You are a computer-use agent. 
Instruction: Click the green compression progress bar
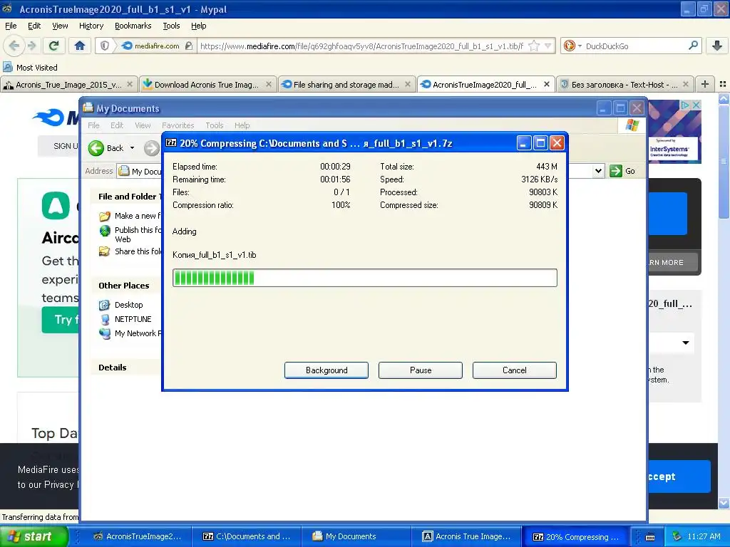[364, 278]
